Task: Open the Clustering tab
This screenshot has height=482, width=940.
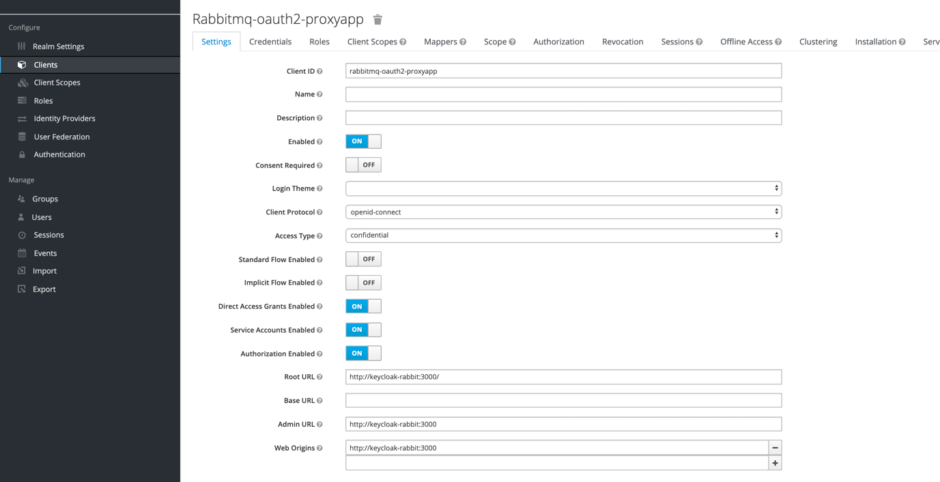Action: point(818,42)
